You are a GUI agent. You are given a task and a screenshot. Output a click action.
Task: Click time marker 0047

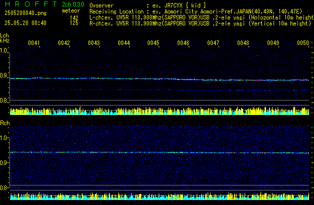(213, 43)
